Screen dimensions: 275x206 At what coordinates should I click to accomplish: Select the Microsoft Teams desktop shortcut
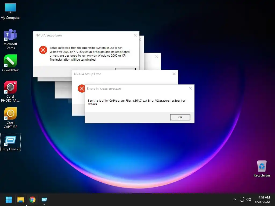coord(10,39)
